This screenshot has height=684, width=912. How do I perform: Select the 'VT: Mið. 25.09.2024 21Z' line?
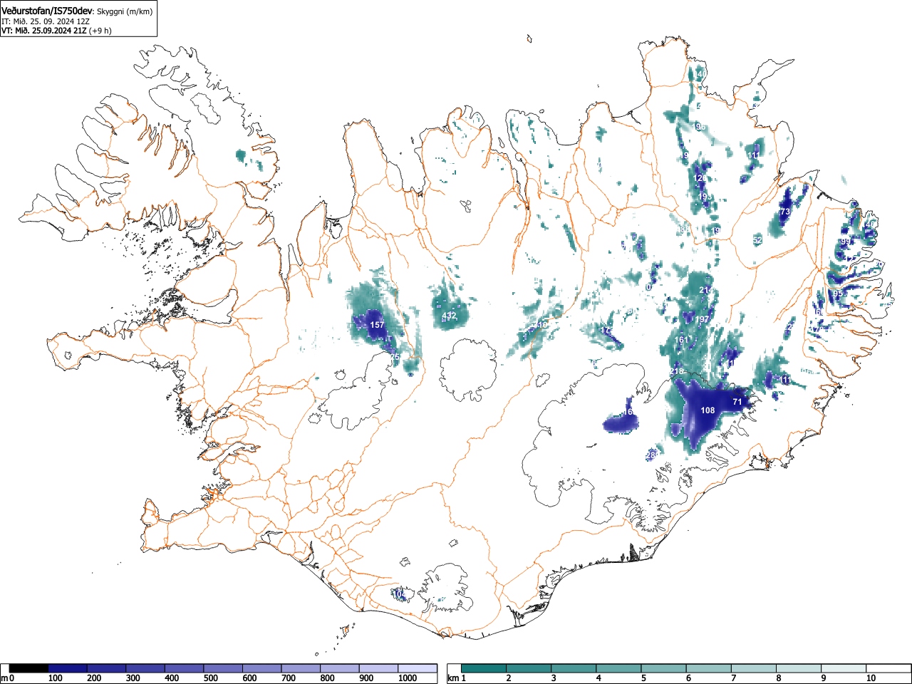click(44, 31)
